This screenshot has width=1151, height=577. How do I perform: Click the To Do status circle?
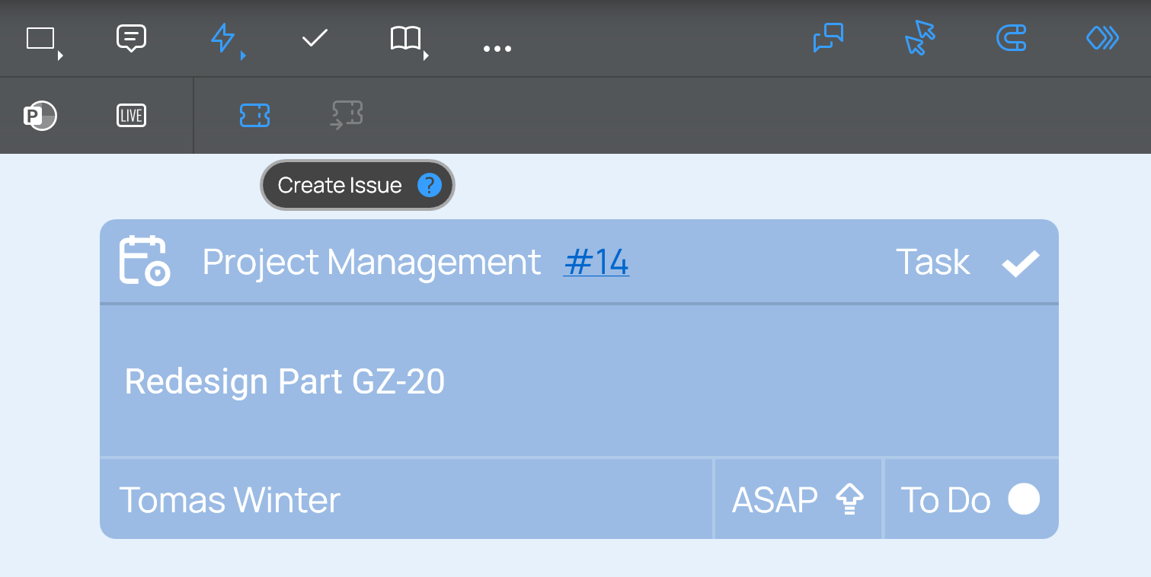click(x=1024, y=499)
